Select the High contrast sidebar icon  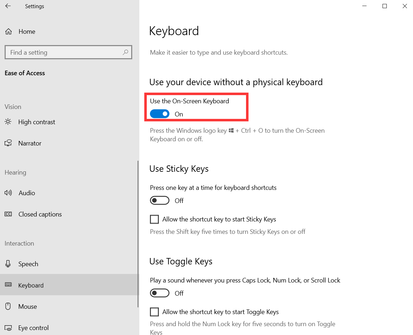8,122
